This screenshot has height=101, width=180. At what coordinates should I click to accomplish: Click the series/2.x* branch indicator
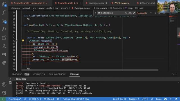tap(14, 99)
